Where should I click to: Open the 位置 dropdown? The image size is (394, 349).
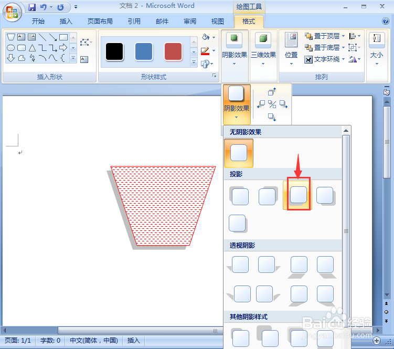pyautogui.click(x=291, y=48)
